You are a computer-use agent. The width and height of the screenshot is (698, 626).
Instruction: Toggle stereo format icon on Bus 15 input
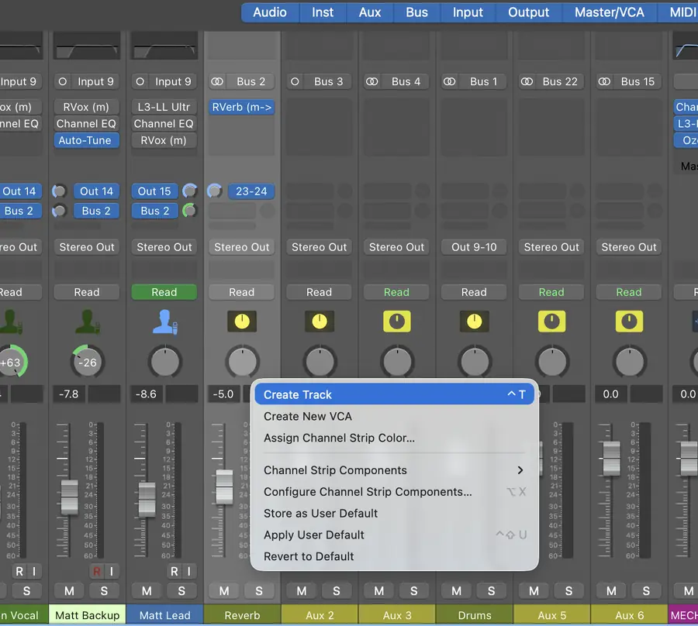tap(604, 82)
